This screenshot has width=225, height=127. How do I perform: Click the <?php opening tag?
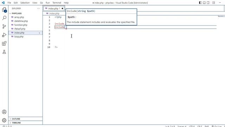click(x=58, y=17)
